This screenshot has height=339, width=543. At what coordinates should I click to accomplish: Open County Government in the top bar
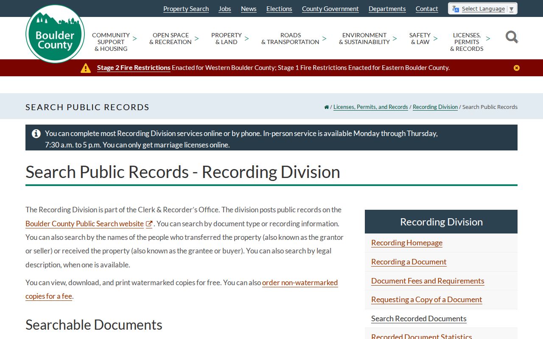[x=330, y=9]
